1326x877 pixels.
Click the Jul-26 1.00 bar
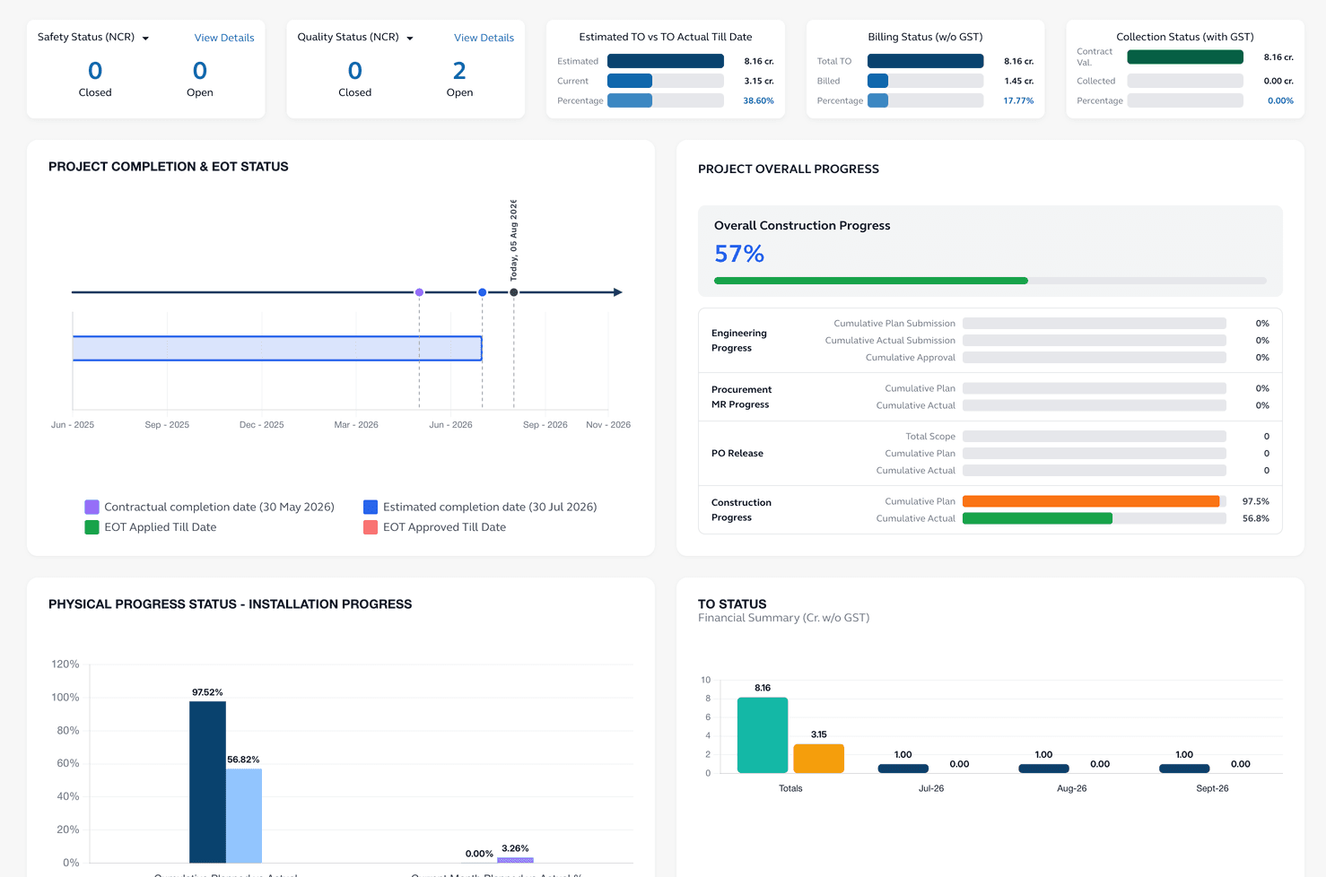point(903,768)
